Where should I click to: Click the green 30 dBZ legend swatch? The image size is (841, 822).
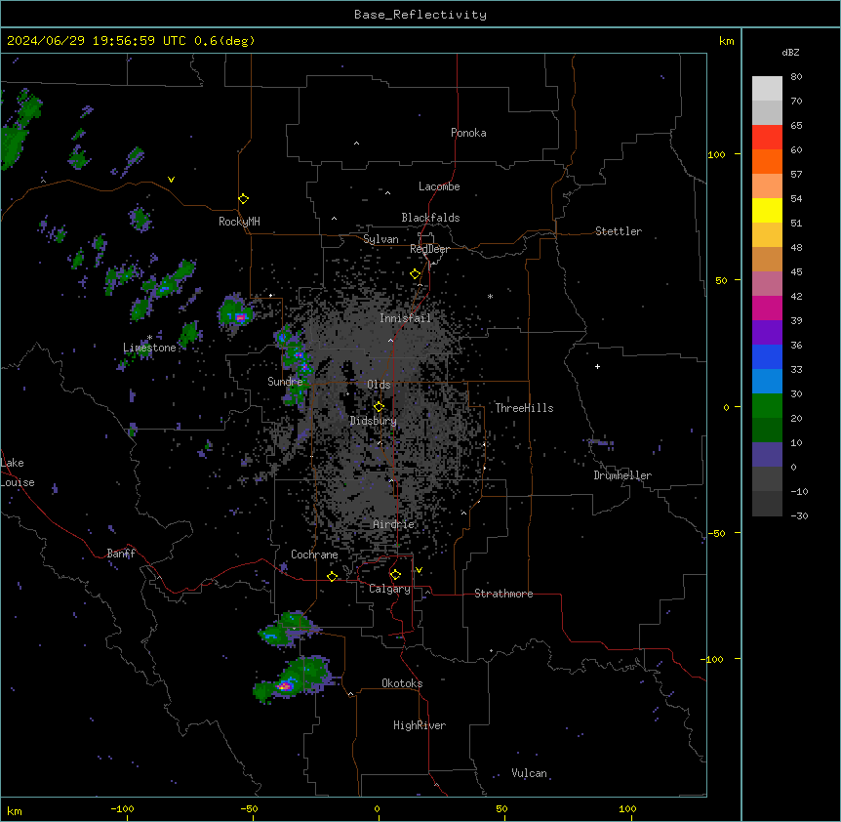click(767, 406)
